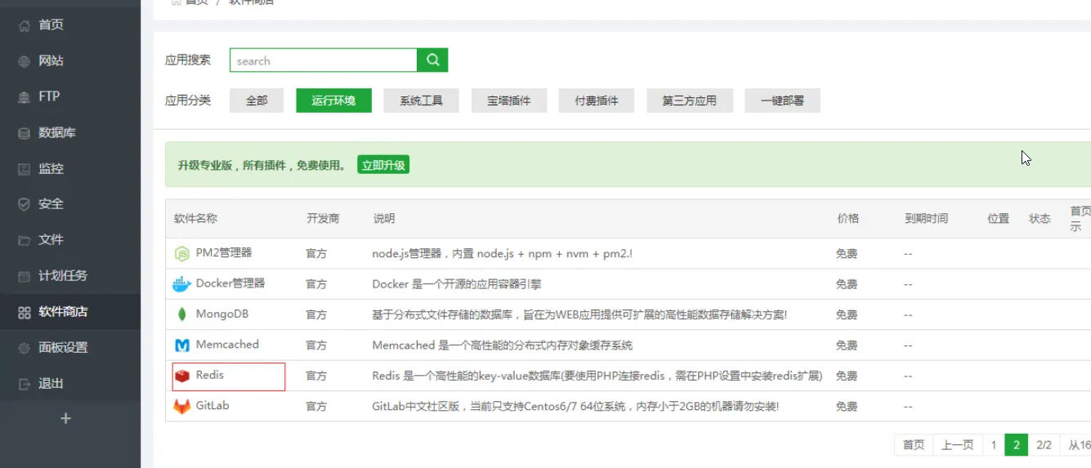Viewport: 1091px width, 468px height.
Task: Go to 上一页 previous page
Action: point(957,445)
